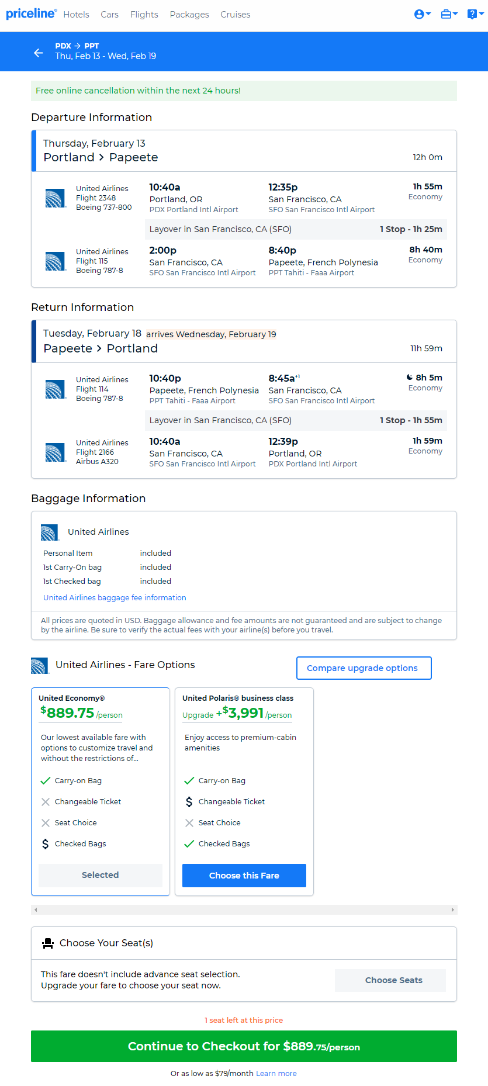
Task: Open the Hotels menu item
Action: click(77, 15)
